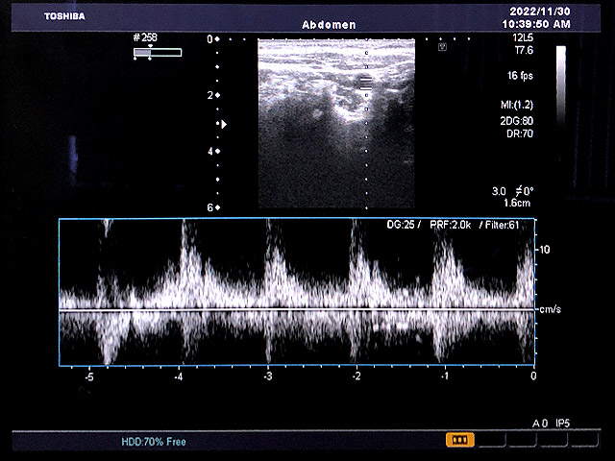This screenshot has width=615, height=461.
Task: Click the 'MI:(1.2)' mechanical index
Action: [517, 105]
